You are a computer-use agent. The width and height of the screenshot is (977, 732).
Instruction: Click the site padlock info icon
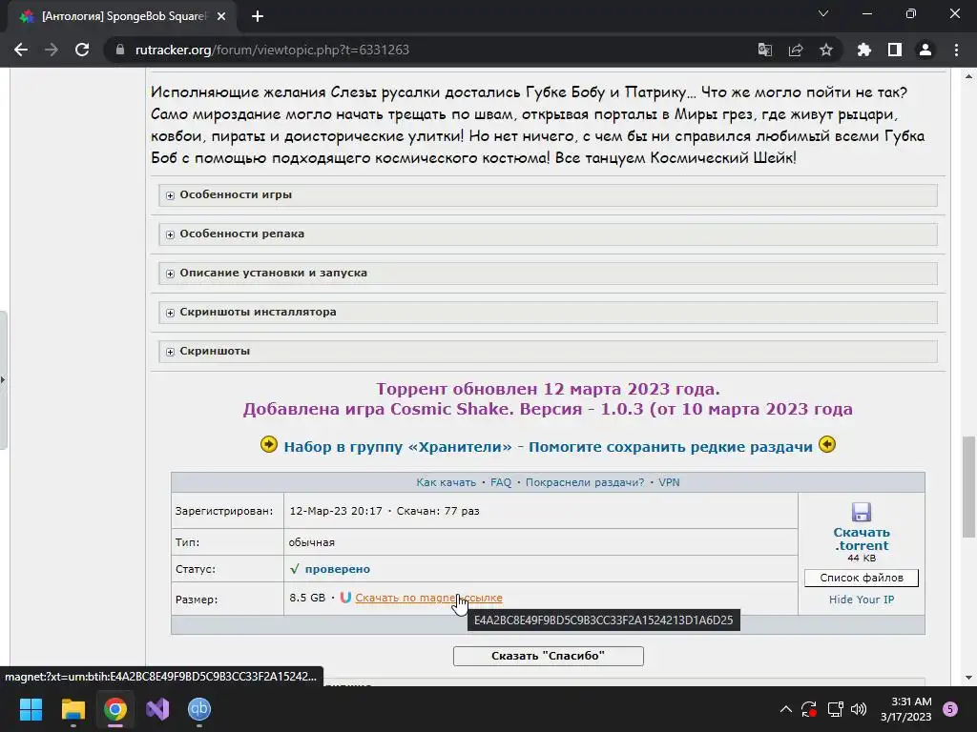pyautogui.click(x=119, y=50)
